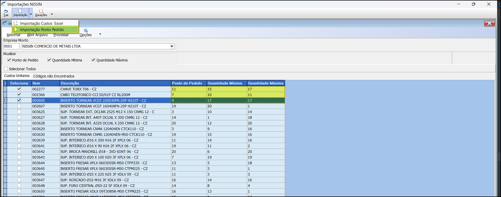Click the Importação toolbar icon
Screen dimensions: 501x197
[x=20, y=11]
